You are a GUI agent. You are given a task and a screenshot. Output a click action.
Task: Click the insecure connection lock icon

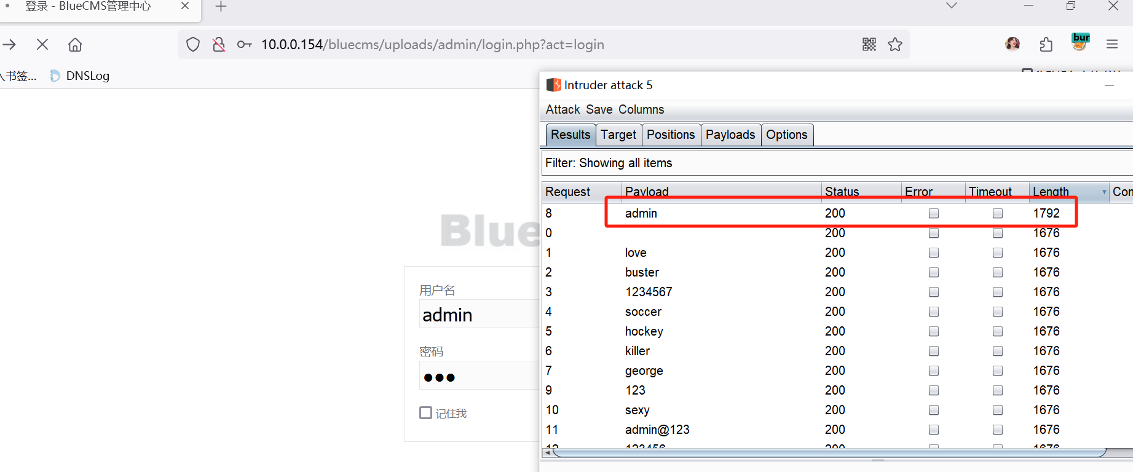(x=218, y=44)
